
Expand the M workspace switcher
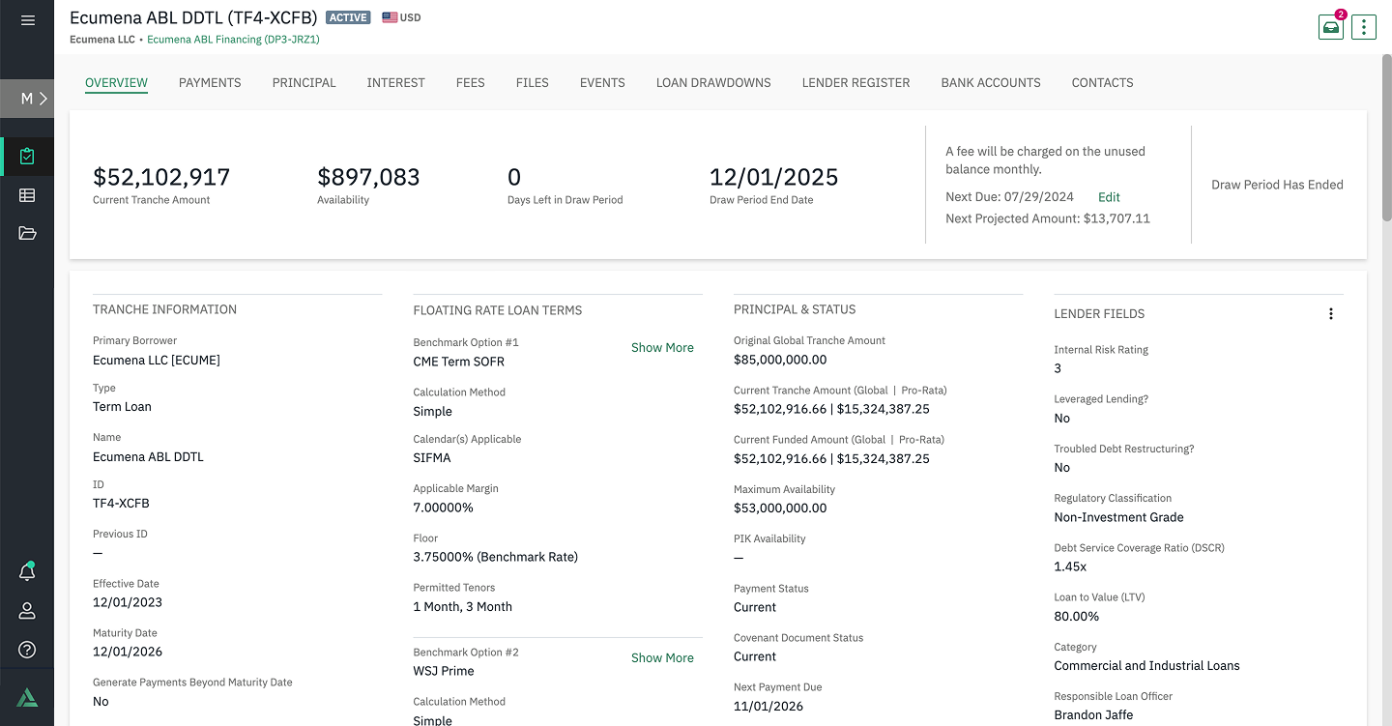click(27, 98)
